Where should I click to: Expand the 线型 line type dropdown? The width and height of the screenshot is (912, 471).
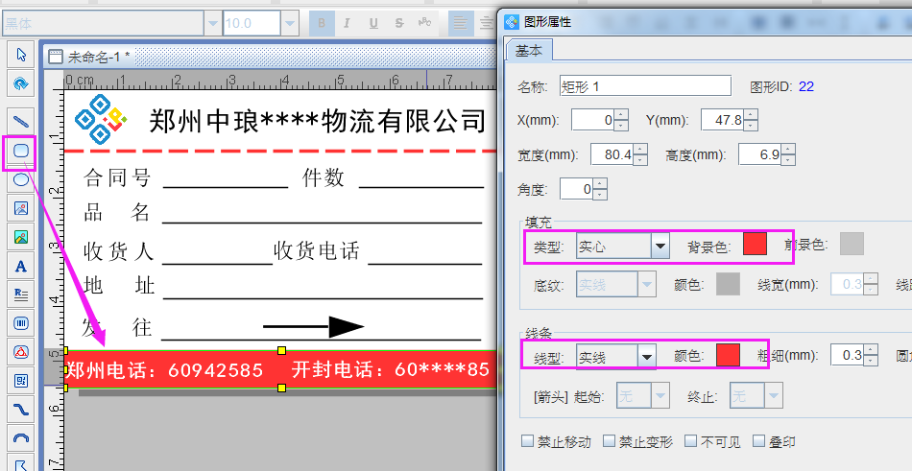pos(646,356)
